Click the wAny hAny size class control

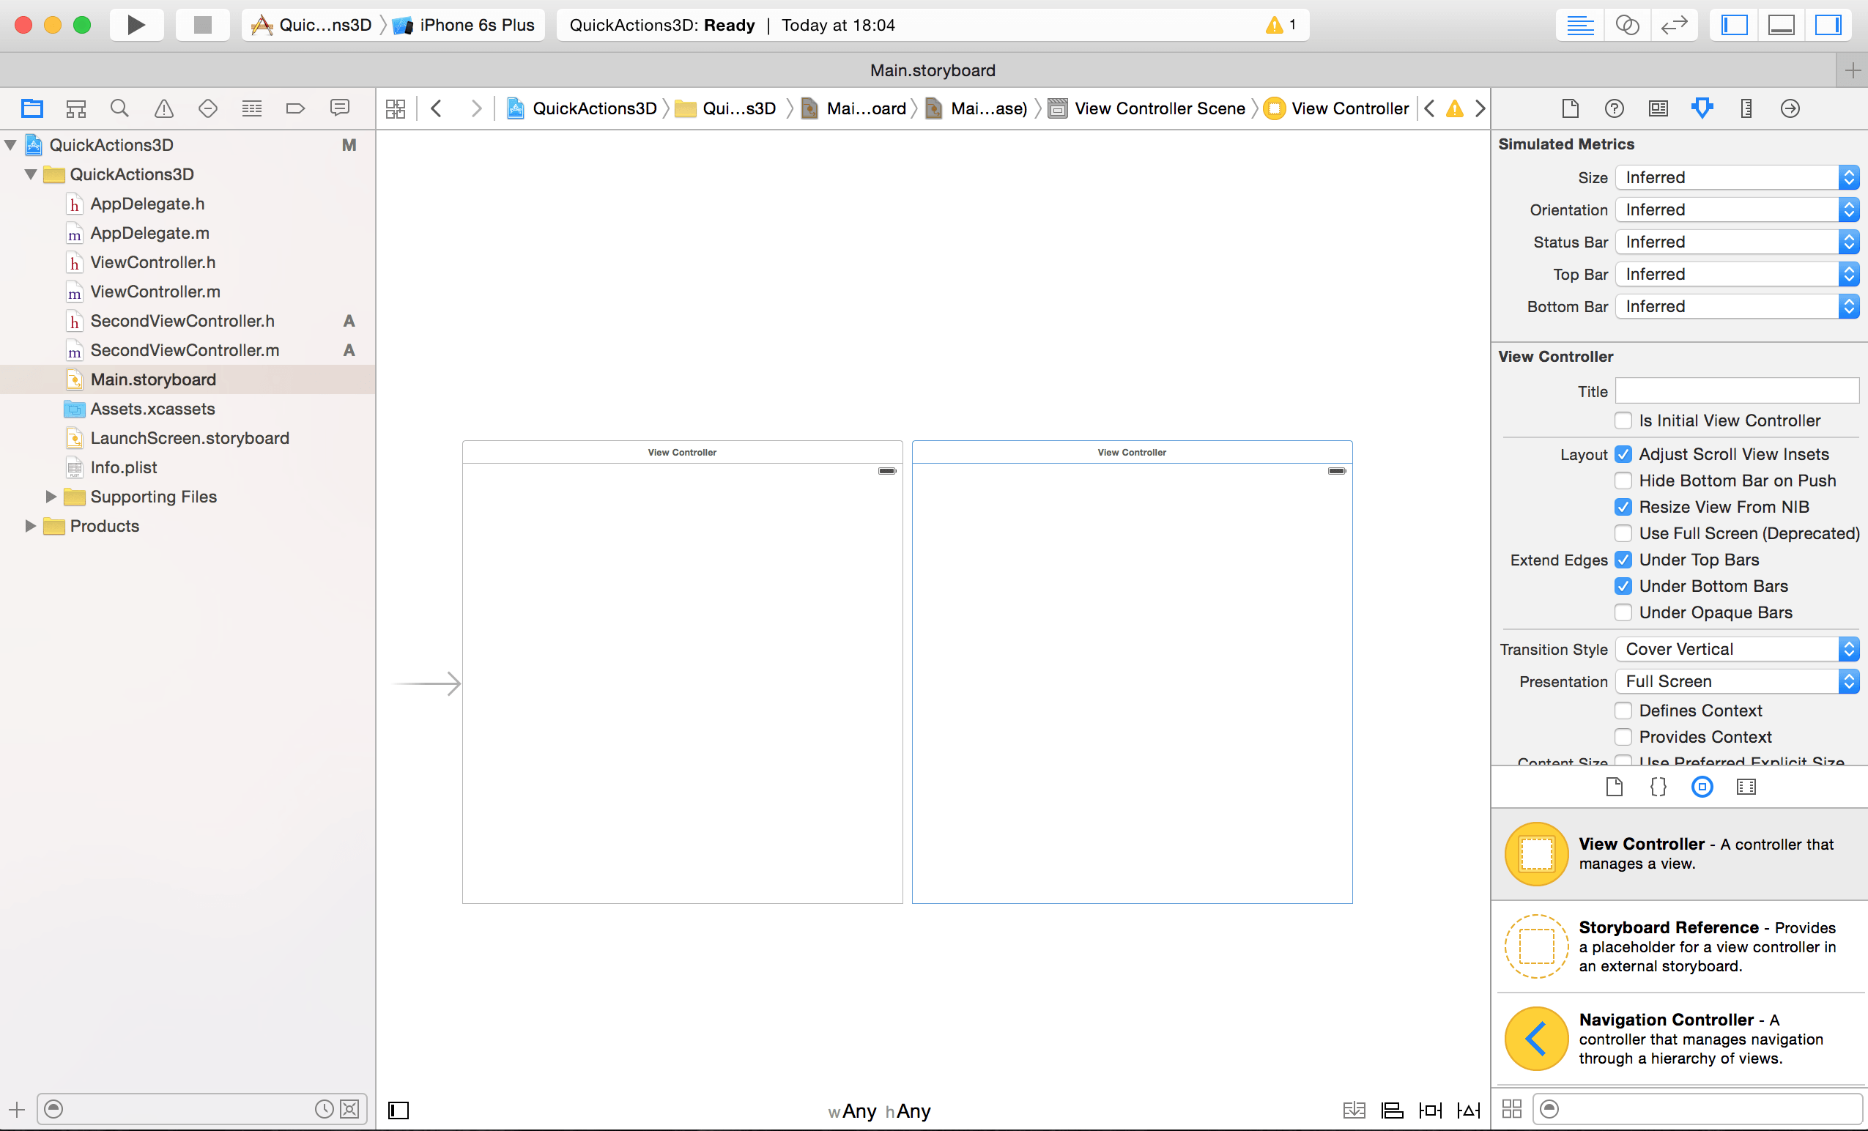pyautogui.click(x=879, y=1111)
